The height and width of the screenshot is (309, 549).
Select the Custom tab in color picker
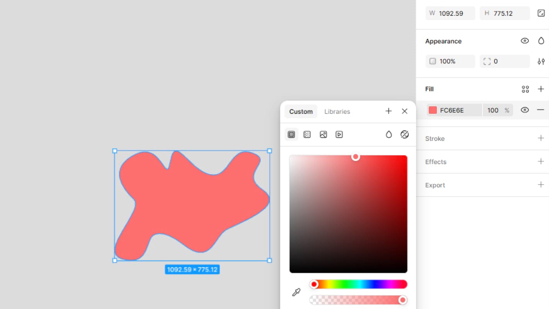click(x=301, y=112)
